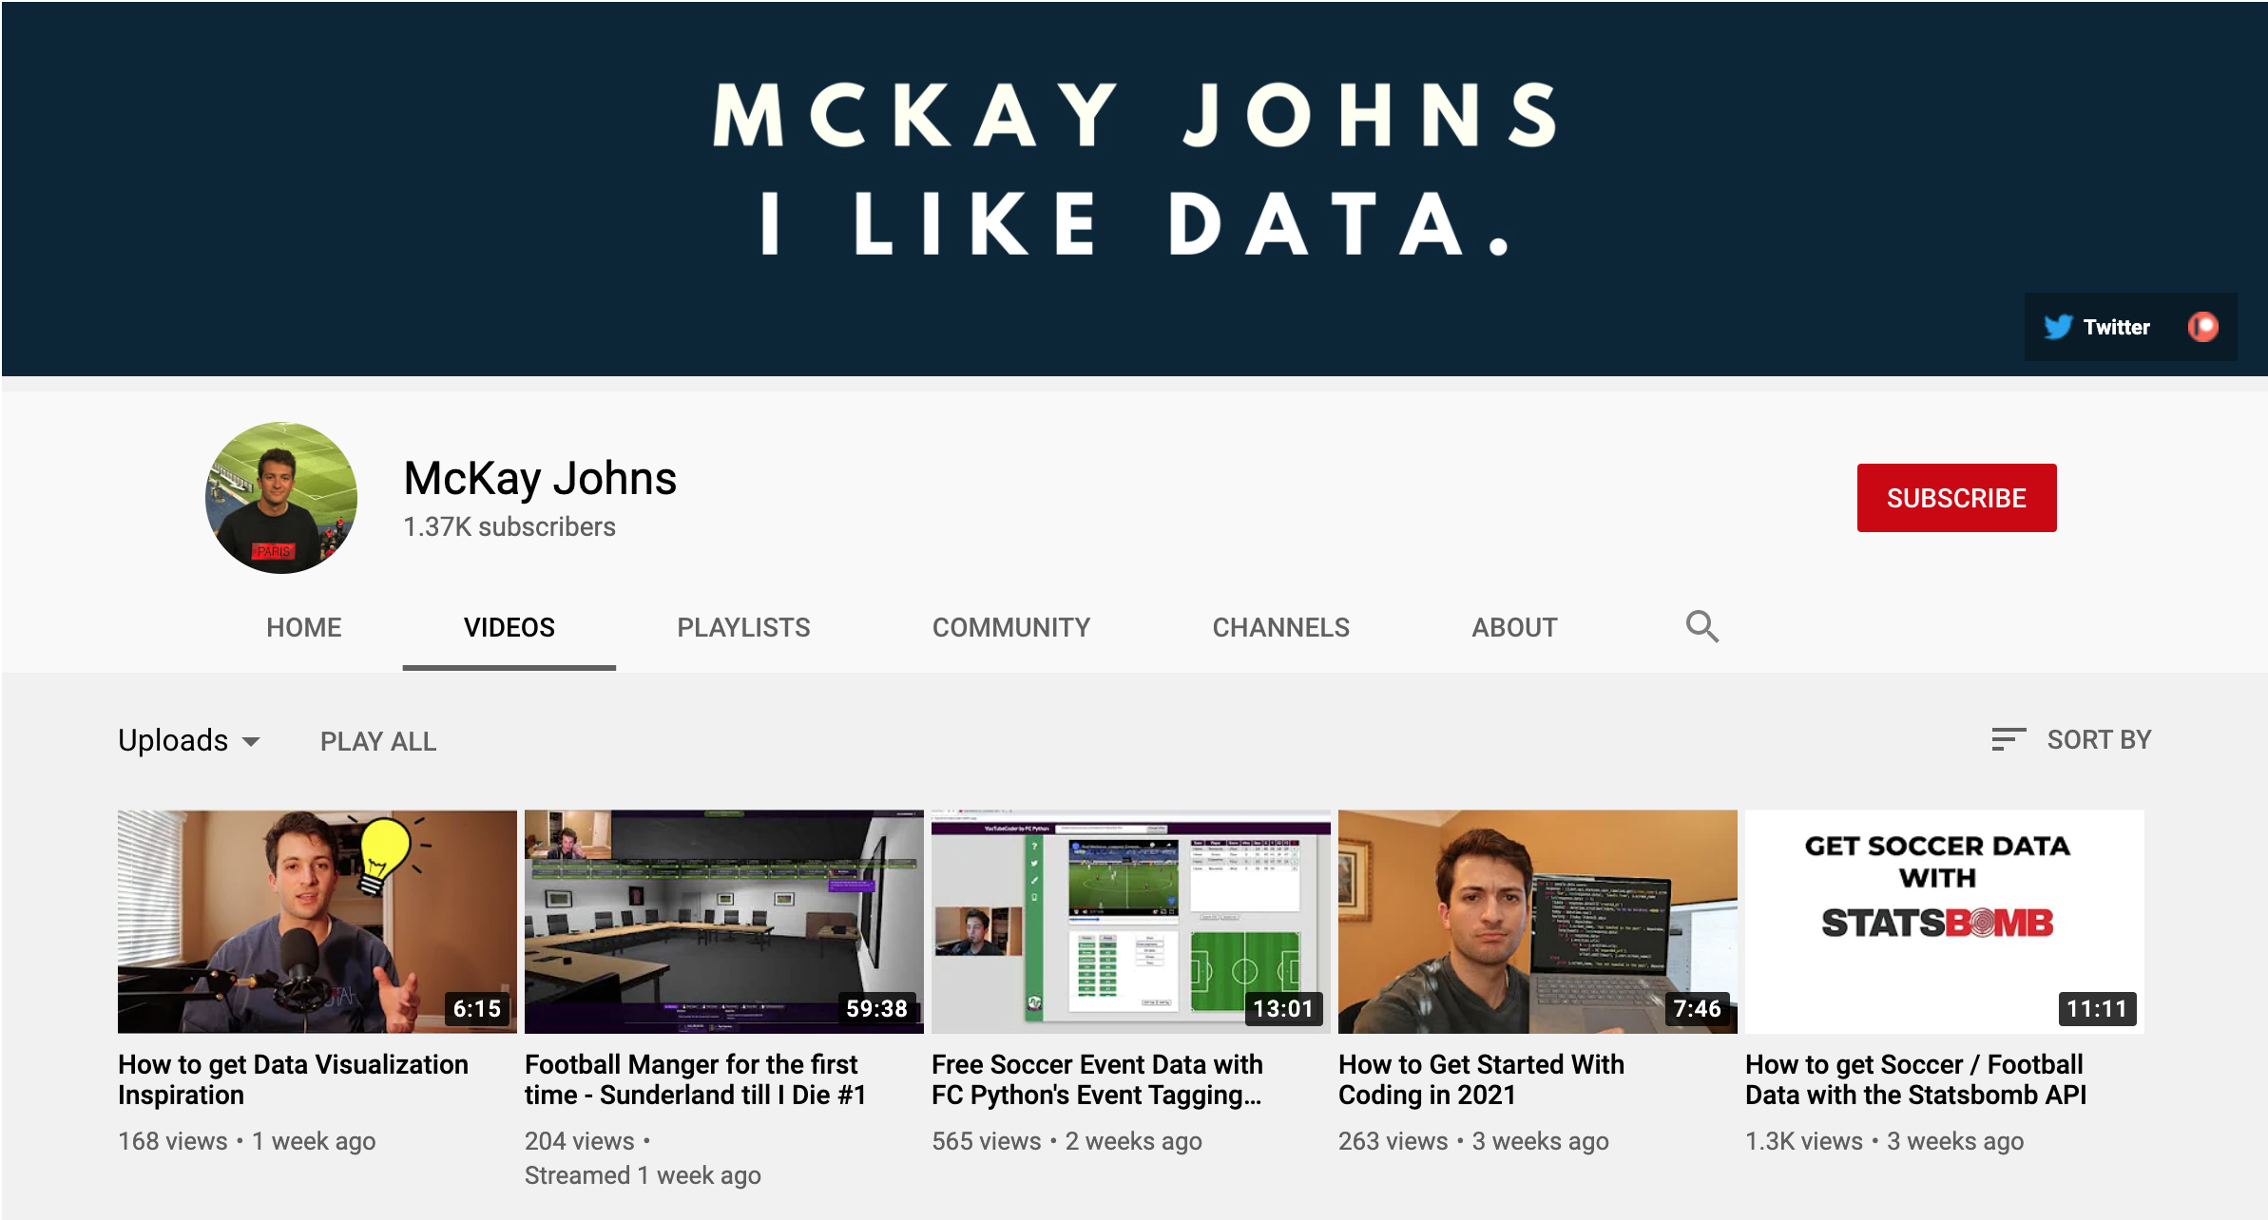Expand the Uploads dropdown arrow
The image size is (2268, 1220).
[251, 741]
